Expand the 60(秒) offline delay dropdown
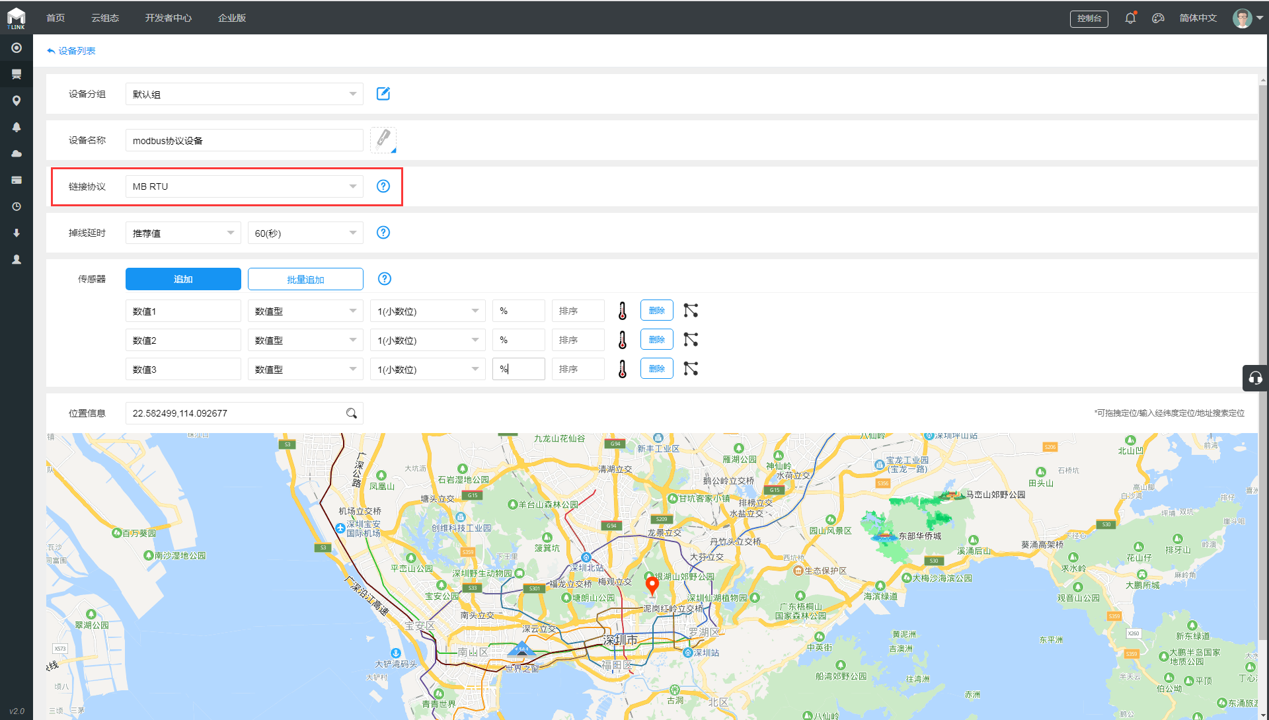 [305, 233]
